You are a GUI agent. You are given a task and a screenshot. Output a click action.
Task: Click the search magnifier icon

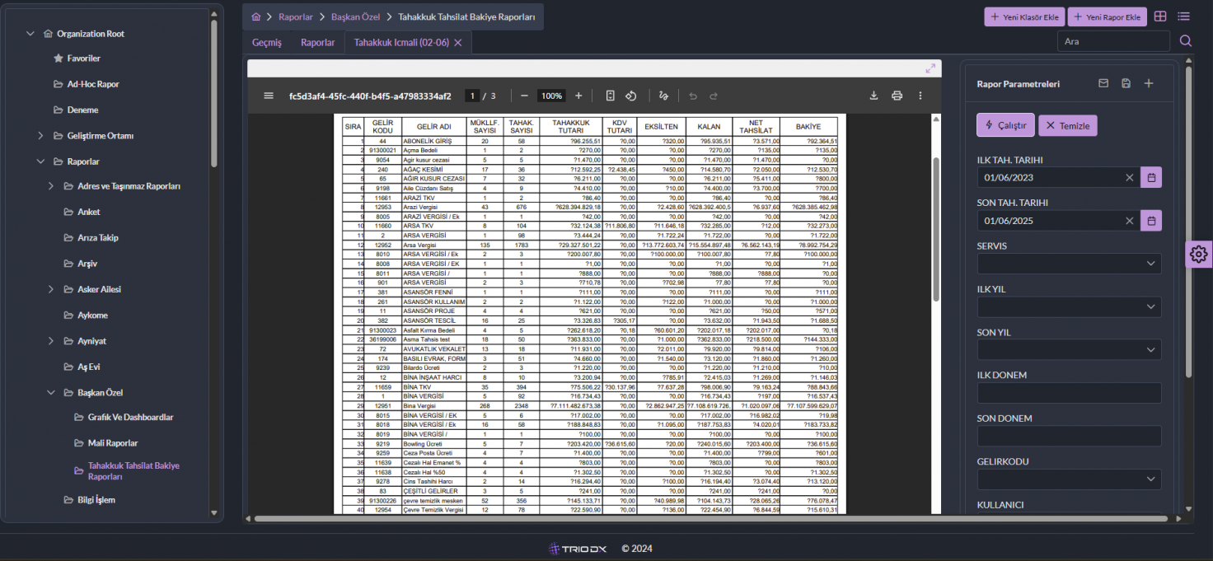(1185, 41)
